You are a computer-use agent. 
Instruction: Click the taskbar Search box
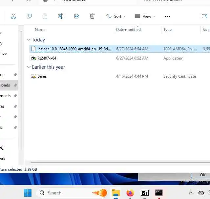pos(72,193)
